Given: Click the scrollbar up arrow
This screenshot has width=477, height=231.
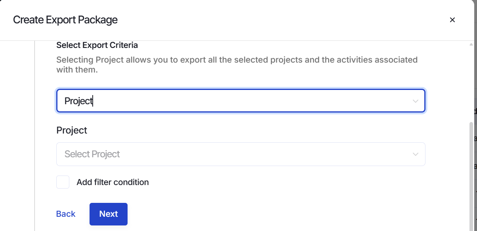Looking at the screenshot, I should coord(471,44).
